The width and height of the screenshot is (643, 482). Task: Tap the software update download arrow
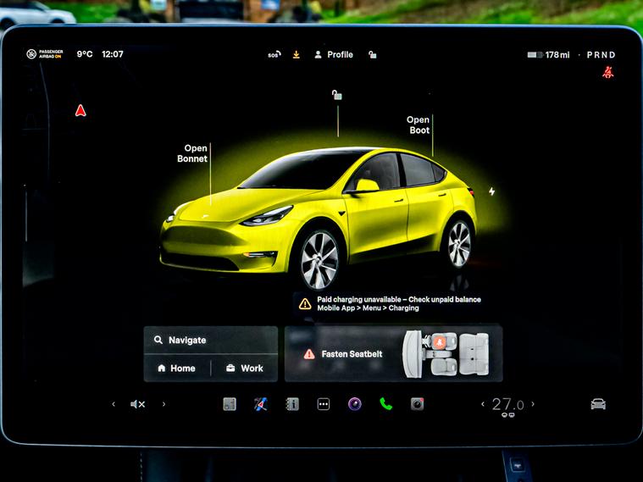(x=297, y=54)
